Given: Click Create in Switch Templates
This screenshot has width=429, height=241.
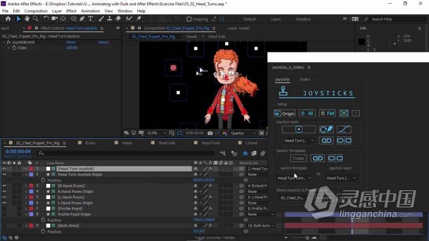Looking at the screenshot, I should (298, 158).
